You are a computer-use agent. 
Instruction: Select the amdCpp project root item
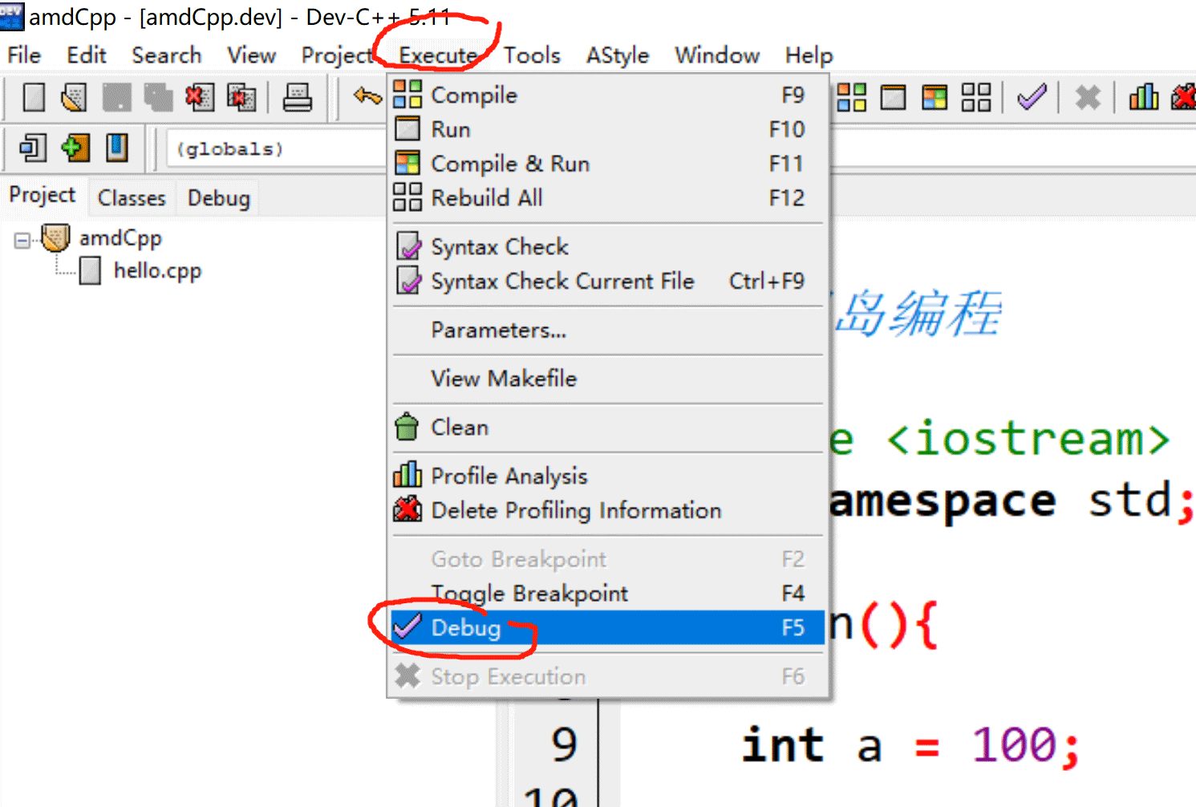120,238
